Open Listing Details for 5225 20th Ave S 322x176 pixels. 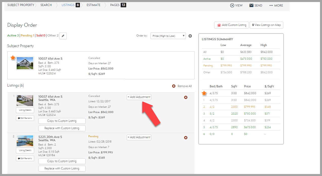point(25,150)
